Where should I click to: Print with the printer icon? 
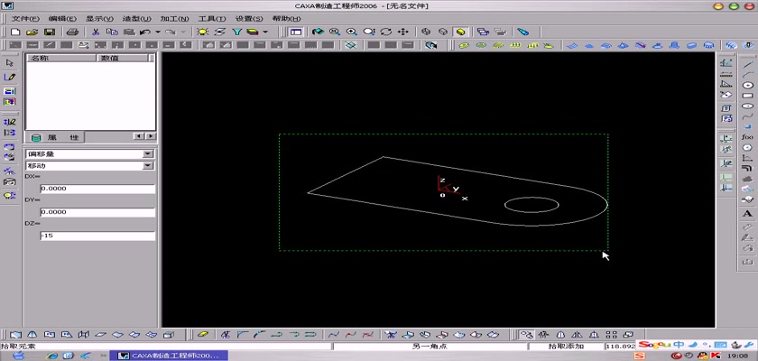click(72, 32)
